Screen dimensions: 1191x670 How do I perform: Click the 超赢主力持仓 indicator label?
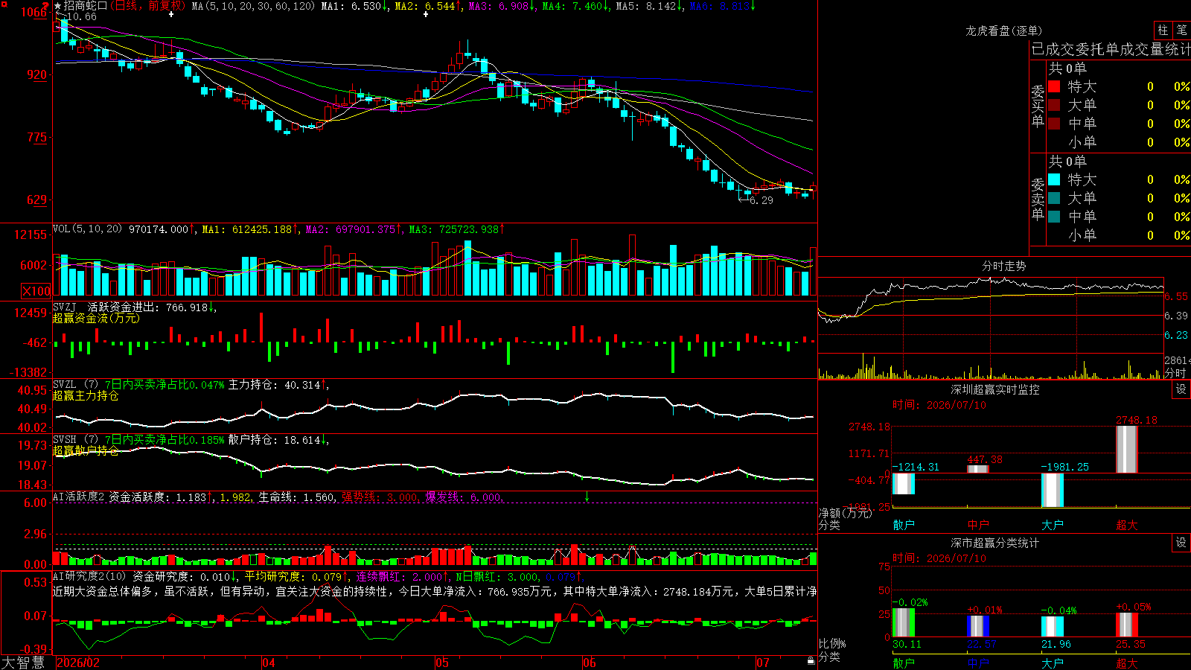click(86, 395)
